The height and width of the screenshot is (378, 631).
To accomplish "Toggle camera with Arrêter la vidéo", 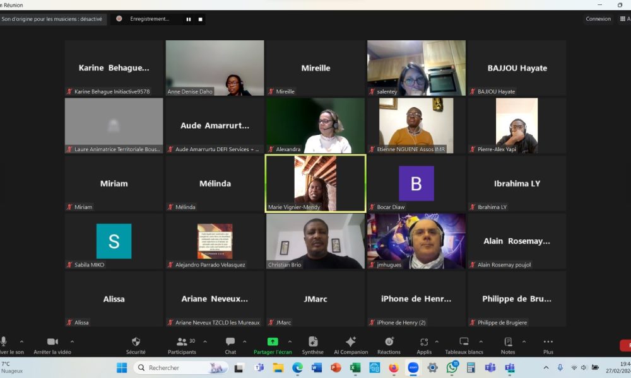I will 52,342.
